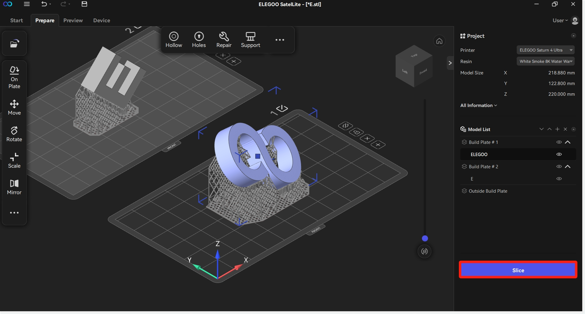Image resolution: width=585 pixels, height=314 pixels.
Task: Expand All Information details
Action: tap(478, 105)
